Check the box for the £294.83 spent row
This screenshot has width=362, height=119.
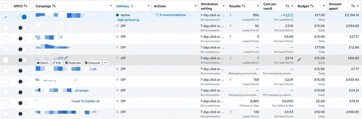tap(6, 28)
